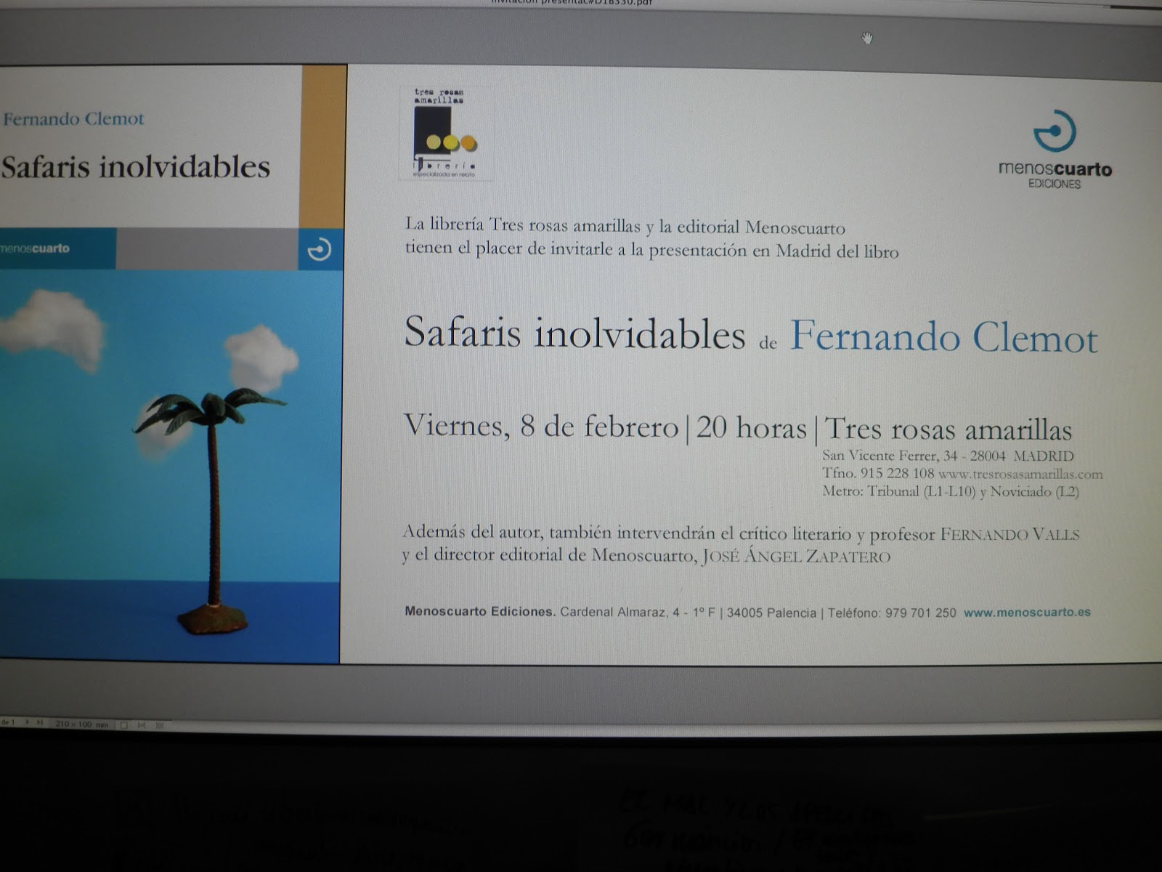Click menoscuarto label on cover blue band
1162x872 pixels.
point(35,249)
